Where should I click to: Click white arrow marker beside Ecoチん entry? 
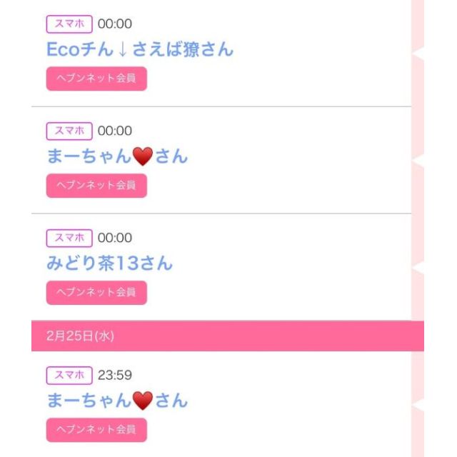(418, 53)
